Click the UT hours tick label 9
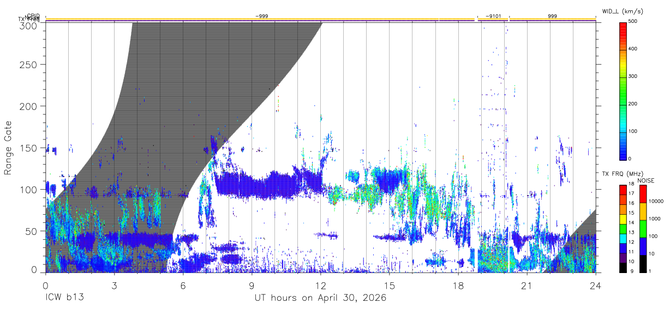The image size is (670, 309). 252,285
